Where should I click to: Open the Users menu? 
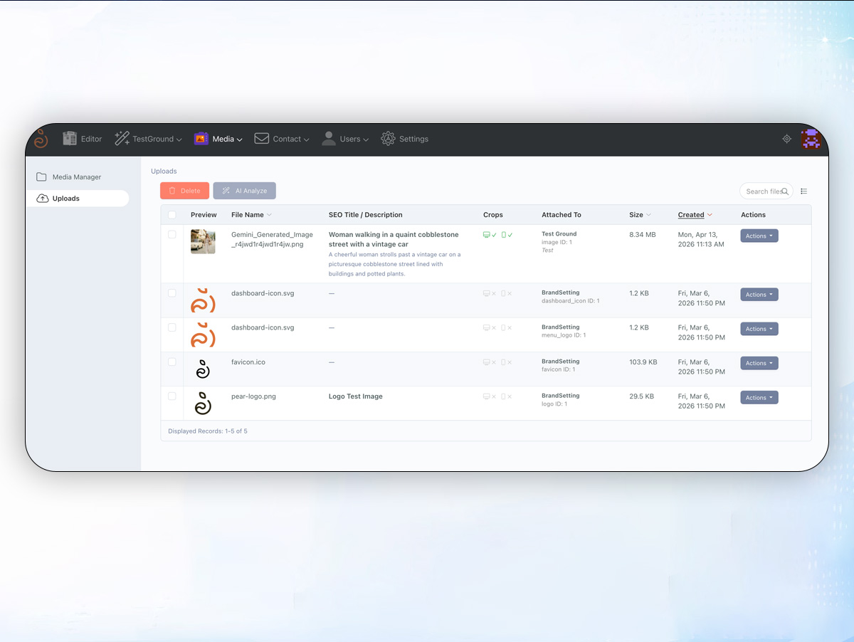tap(345, 139)
